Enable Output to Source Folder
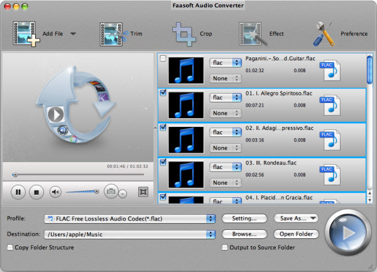This screenshot has width=377, height=272. coord(224,248)
